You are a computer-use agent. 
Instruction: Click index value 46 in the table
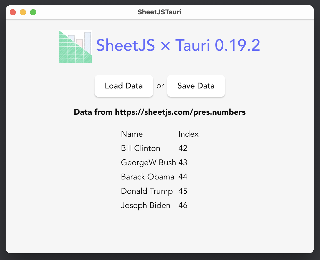pos(183,205)
